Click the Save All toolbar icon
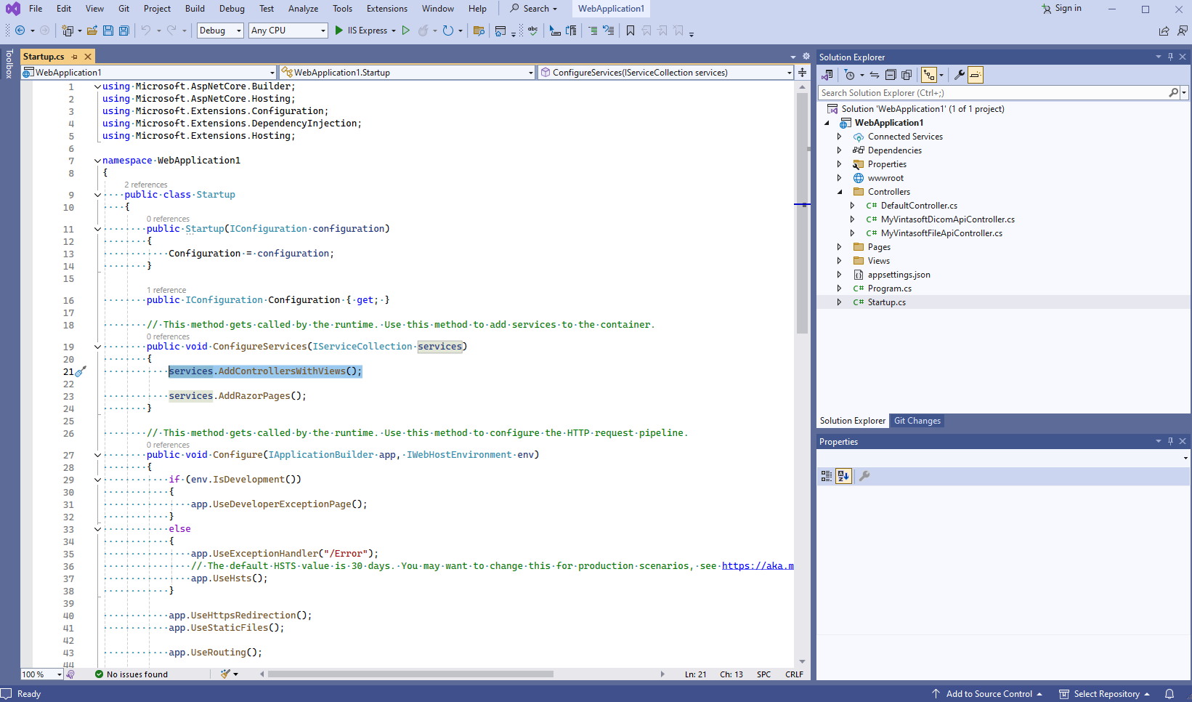The height and width of the screenshot is (702, 1192). pyautogui.click(x=124, y=31)
